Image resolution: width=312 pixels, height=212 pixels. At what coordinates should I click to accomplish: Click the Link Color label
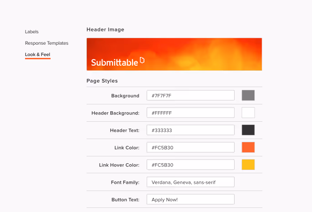[127, 148]
